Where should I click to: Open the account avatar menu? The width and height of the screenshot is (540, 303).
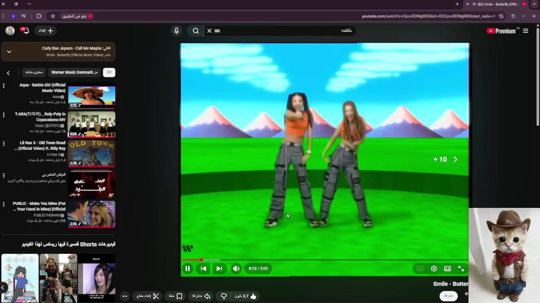click(x=10, y=30)
